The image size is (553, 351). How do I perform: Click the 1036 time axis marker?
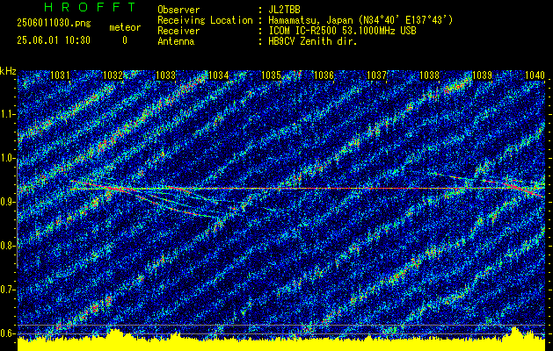[x=324, y=75]
